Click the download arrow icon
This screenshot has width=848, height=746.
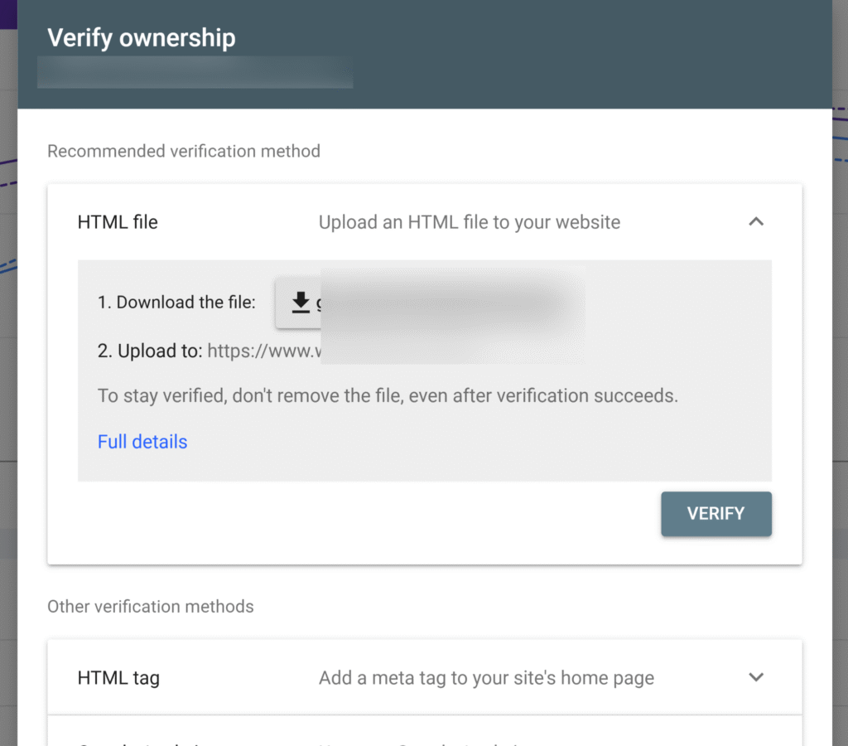[300, 303]
